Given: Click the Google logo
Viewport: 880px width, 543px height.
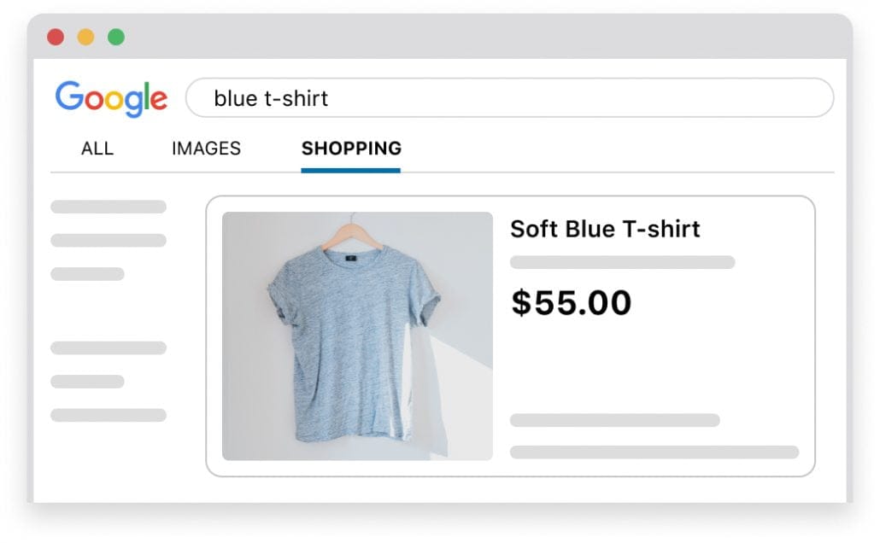Looking at the screenshot, I should tap(111, 99).
